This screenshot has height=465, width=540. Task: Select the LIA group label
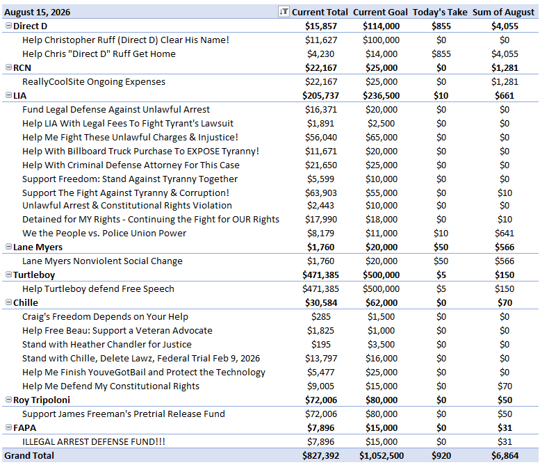[x=19, y=95]
